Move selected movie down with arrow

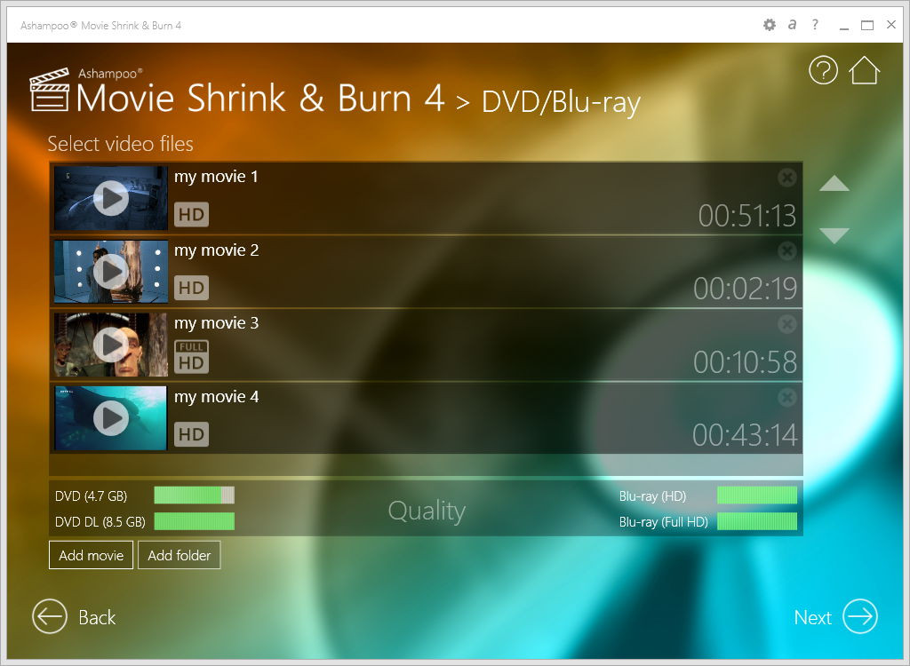pyautogui.click(x=834, y=235)
